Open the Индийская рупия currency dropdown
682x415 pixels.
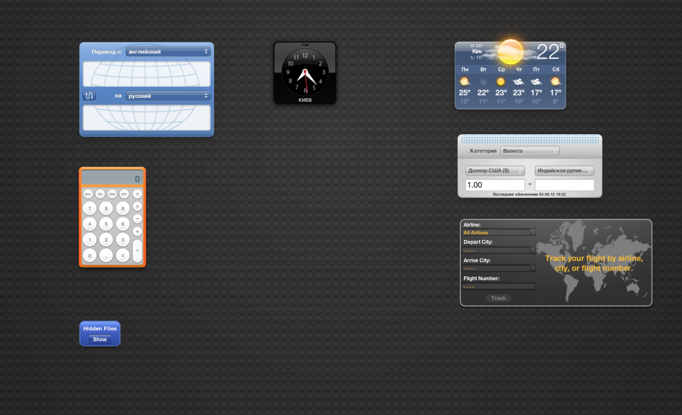(x=564, y=171)
